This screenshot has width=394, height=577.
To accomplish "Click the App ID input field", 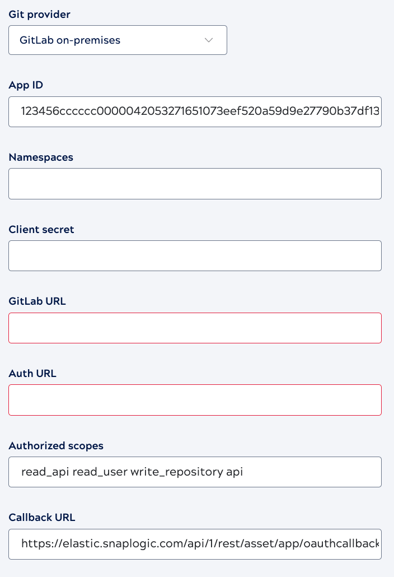I will (195, 111).
